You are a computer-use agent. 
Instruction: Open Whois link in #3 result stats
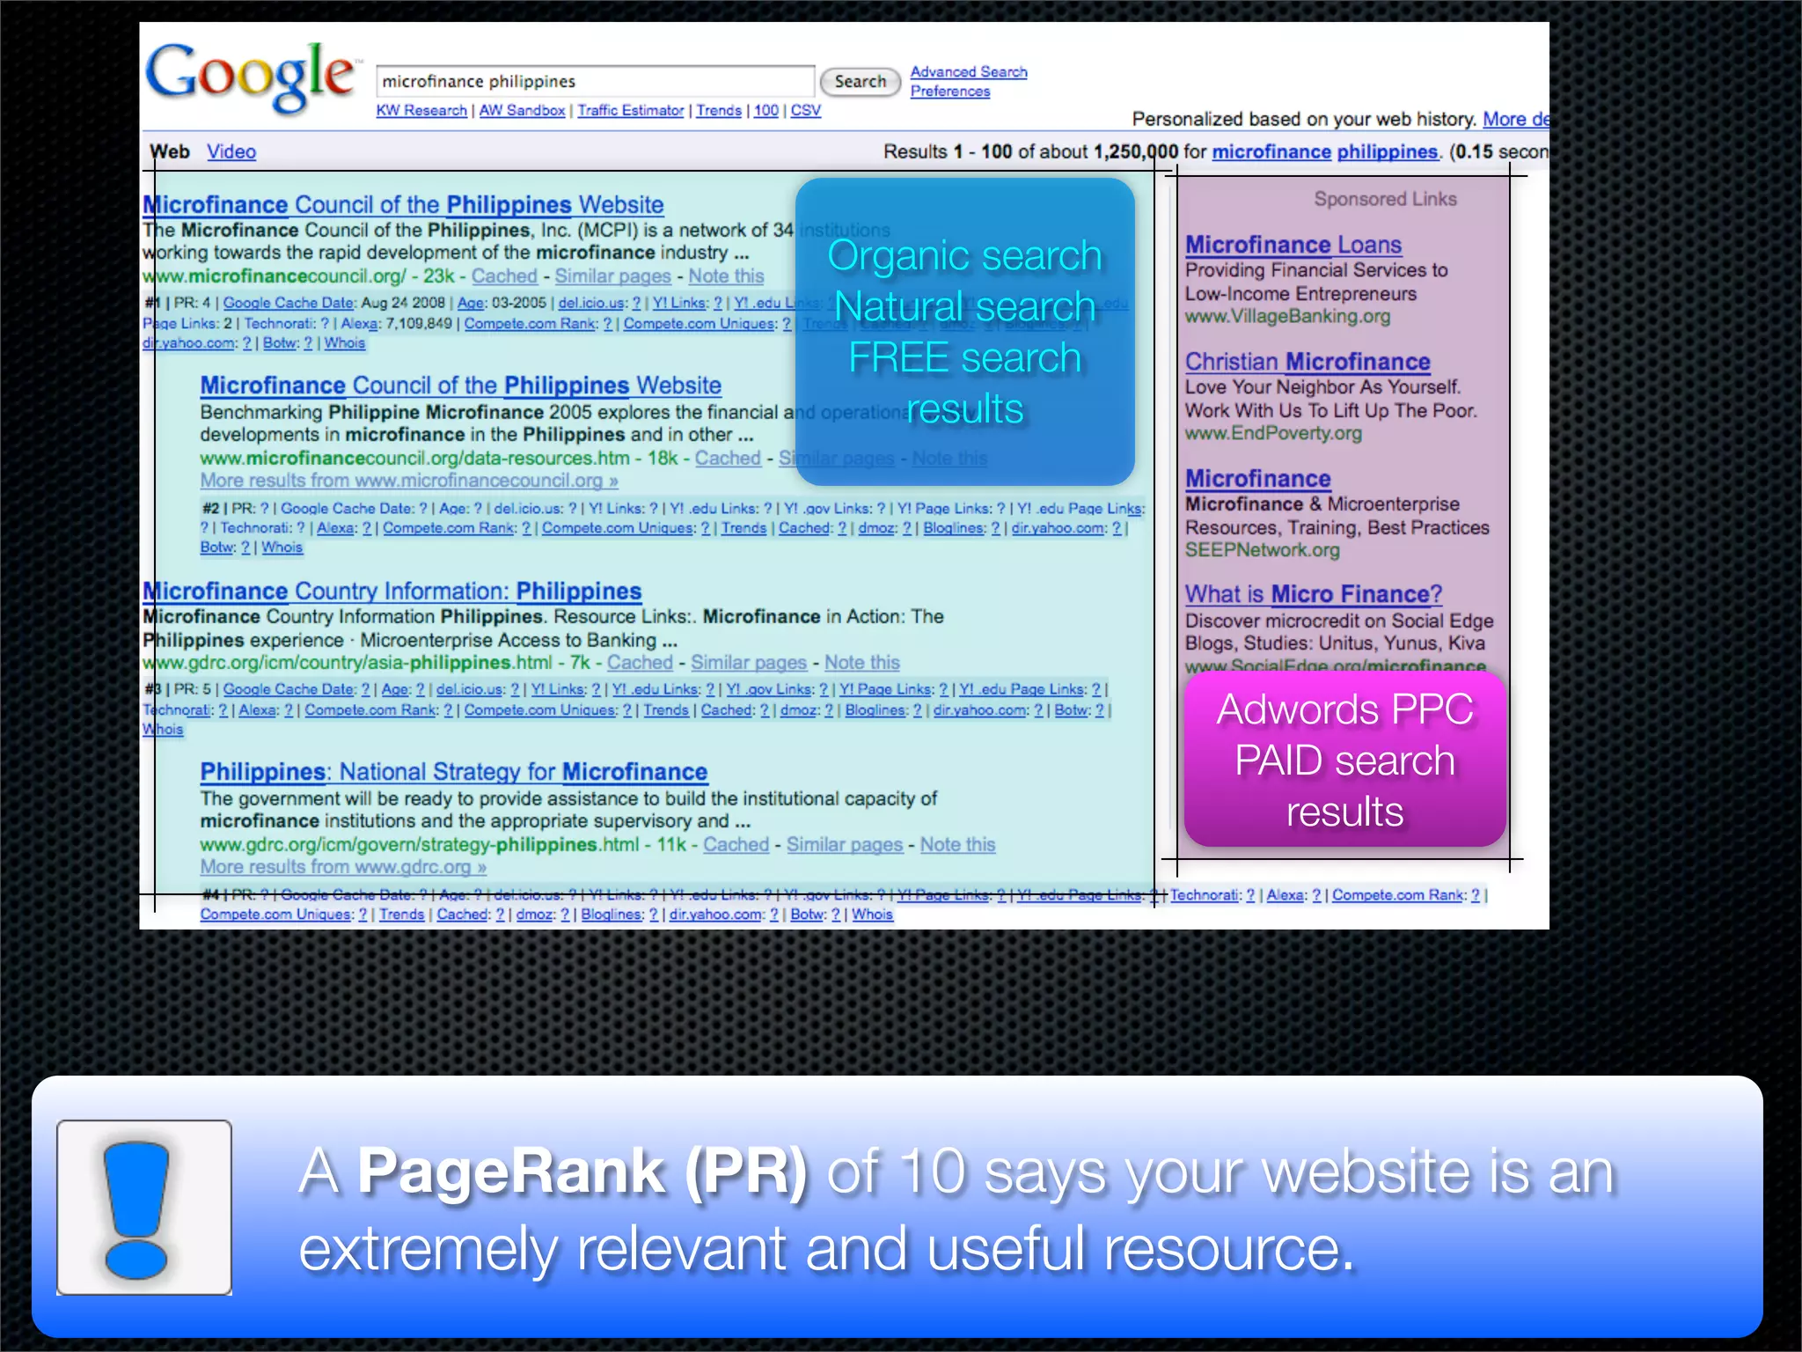click(163, 730)
